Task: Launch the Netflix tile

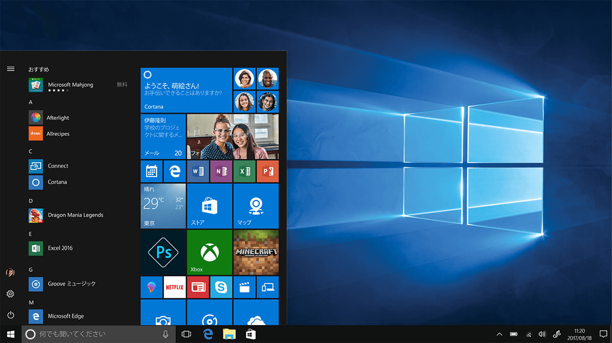Action: pos(175,288)
